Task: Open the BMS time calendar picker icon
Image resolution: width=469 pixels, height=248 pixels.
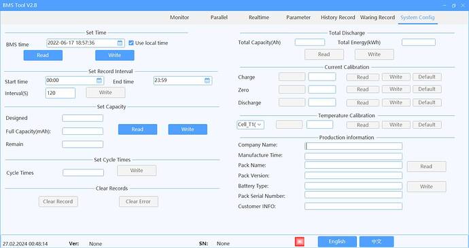Action: point(120,43)
